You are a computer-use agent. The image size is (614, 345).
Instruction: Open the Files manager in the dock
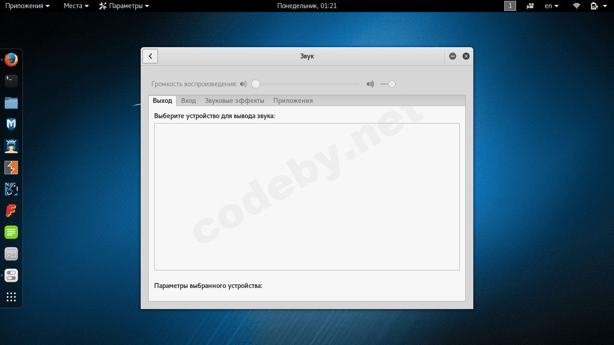point(11,103)
